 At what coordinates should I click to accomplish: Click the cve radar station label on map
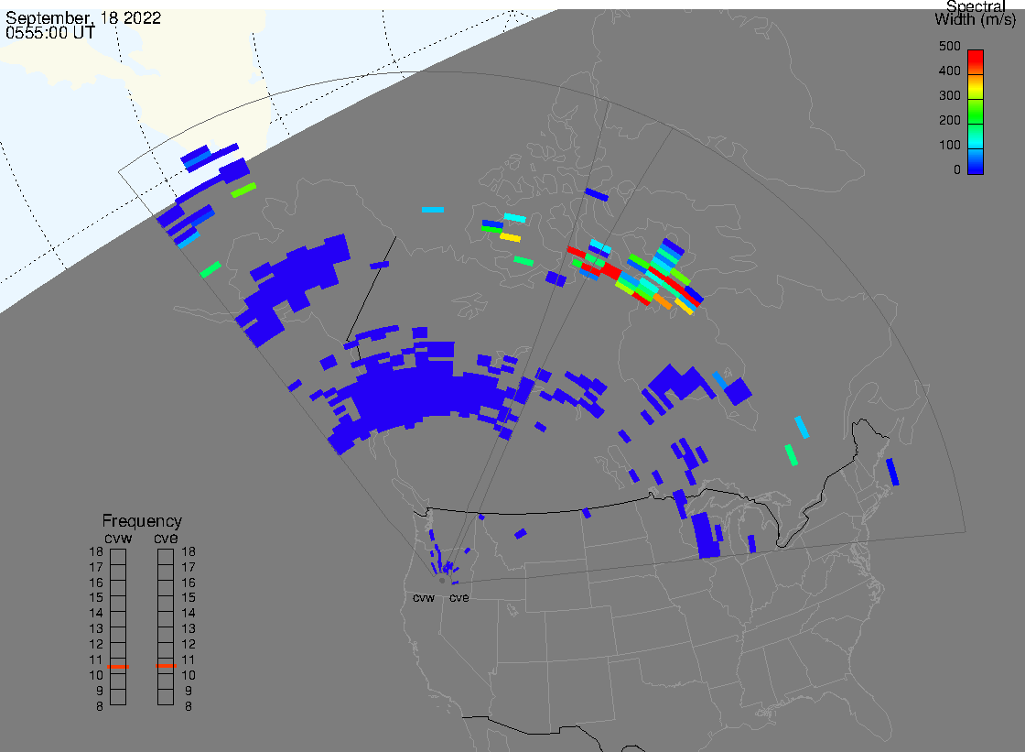click(459, 597)
